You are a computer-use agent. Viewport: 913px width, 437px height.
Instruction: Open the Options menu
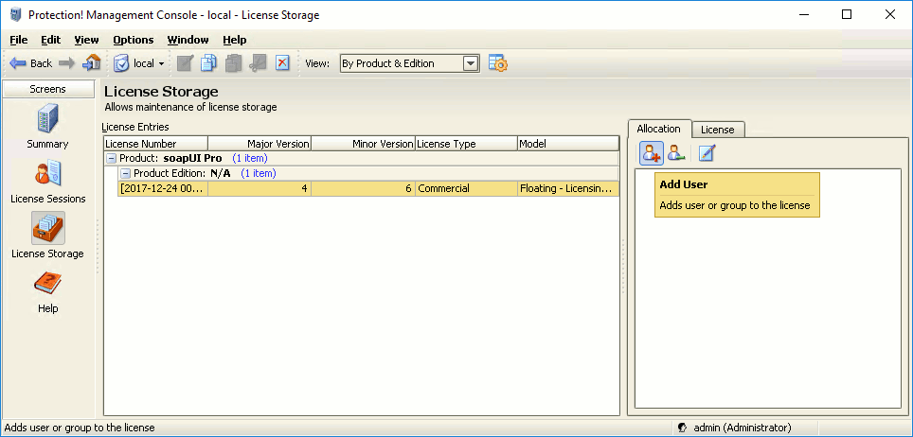[x=134, y=40]
